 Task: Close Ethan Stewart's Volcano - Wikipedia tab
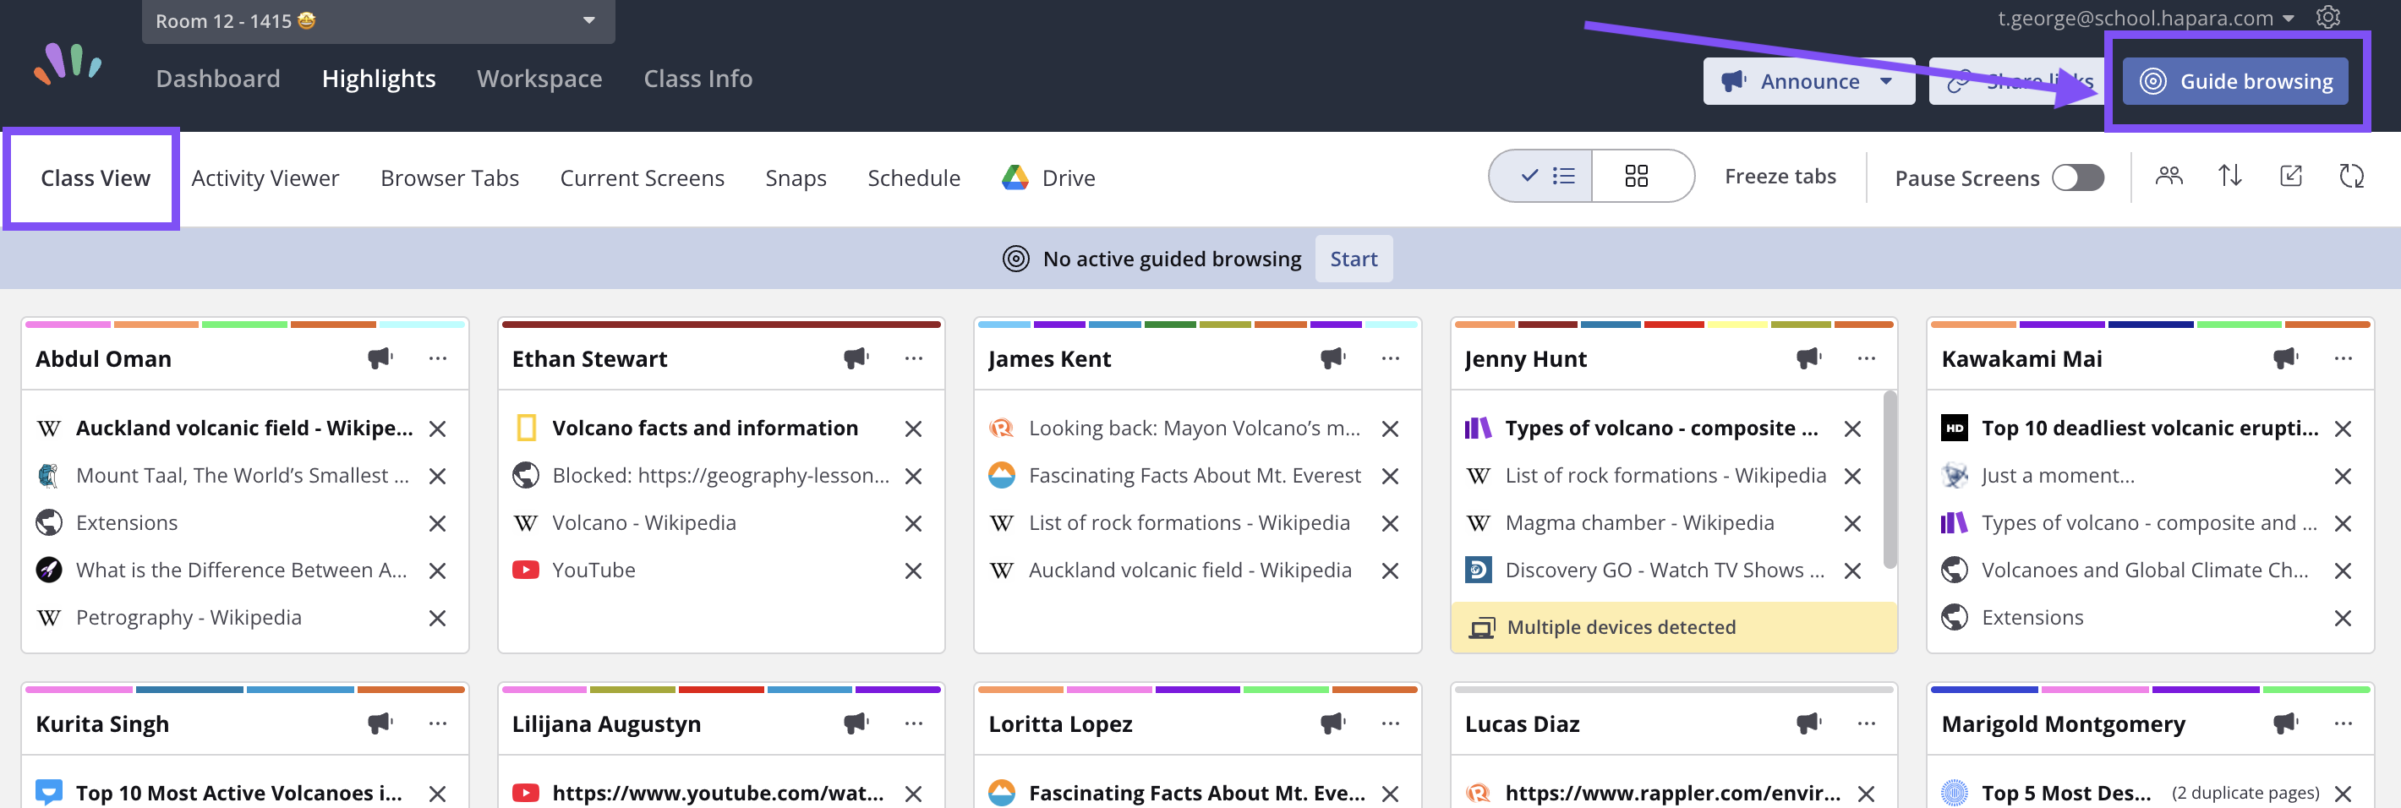913,524
